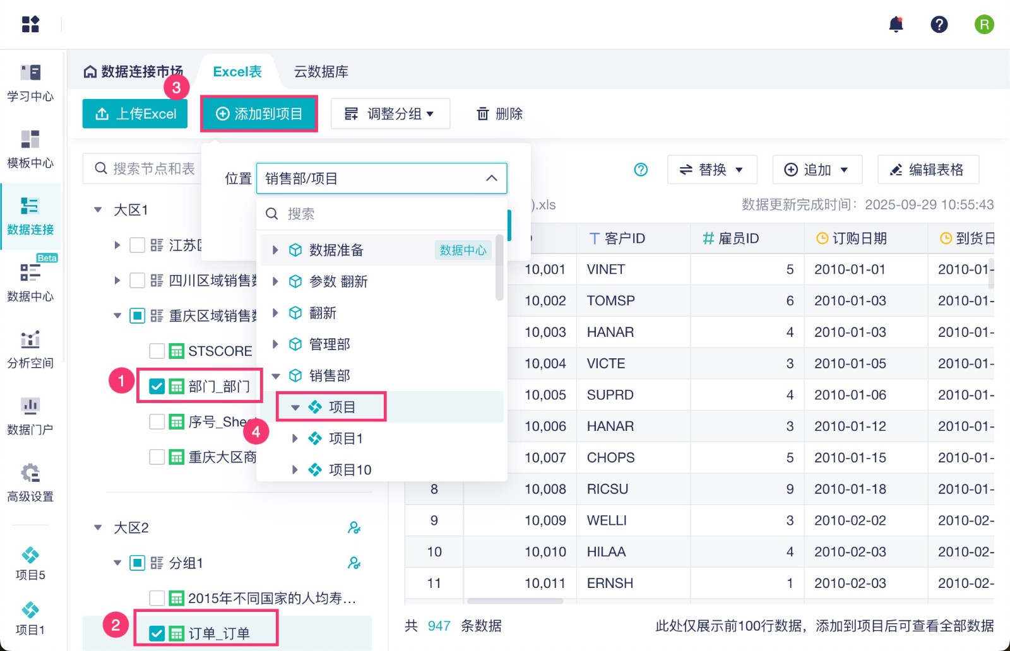
Task: Open 数据门户 sidebar section
Action: (30, 416)
